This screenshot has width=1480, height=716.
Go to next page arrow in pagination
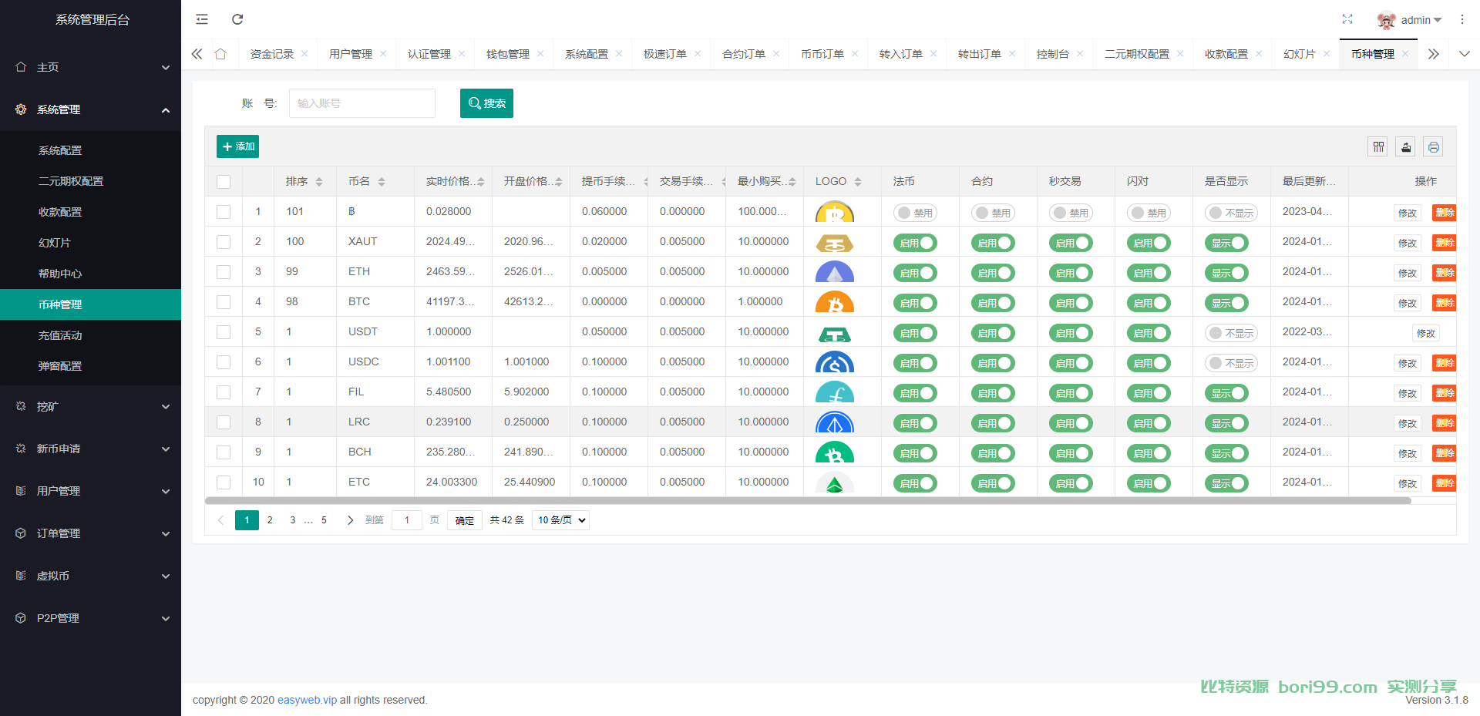click(350, 520)
